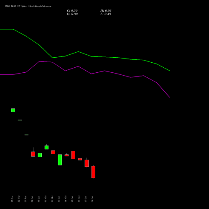The height and width of the screenshot is (209, 209).
Task: Select the high value "H: 0.93"
Action: [106, 11]
